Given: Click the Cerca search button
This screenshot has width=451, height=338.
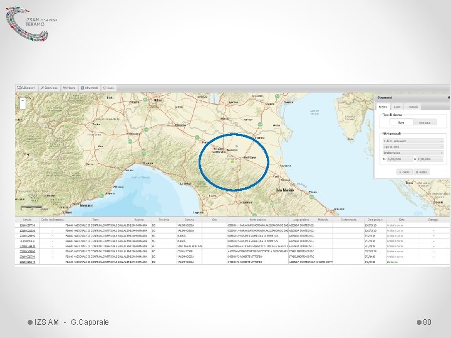Looking at the screenshot, I should click(405, 172).
